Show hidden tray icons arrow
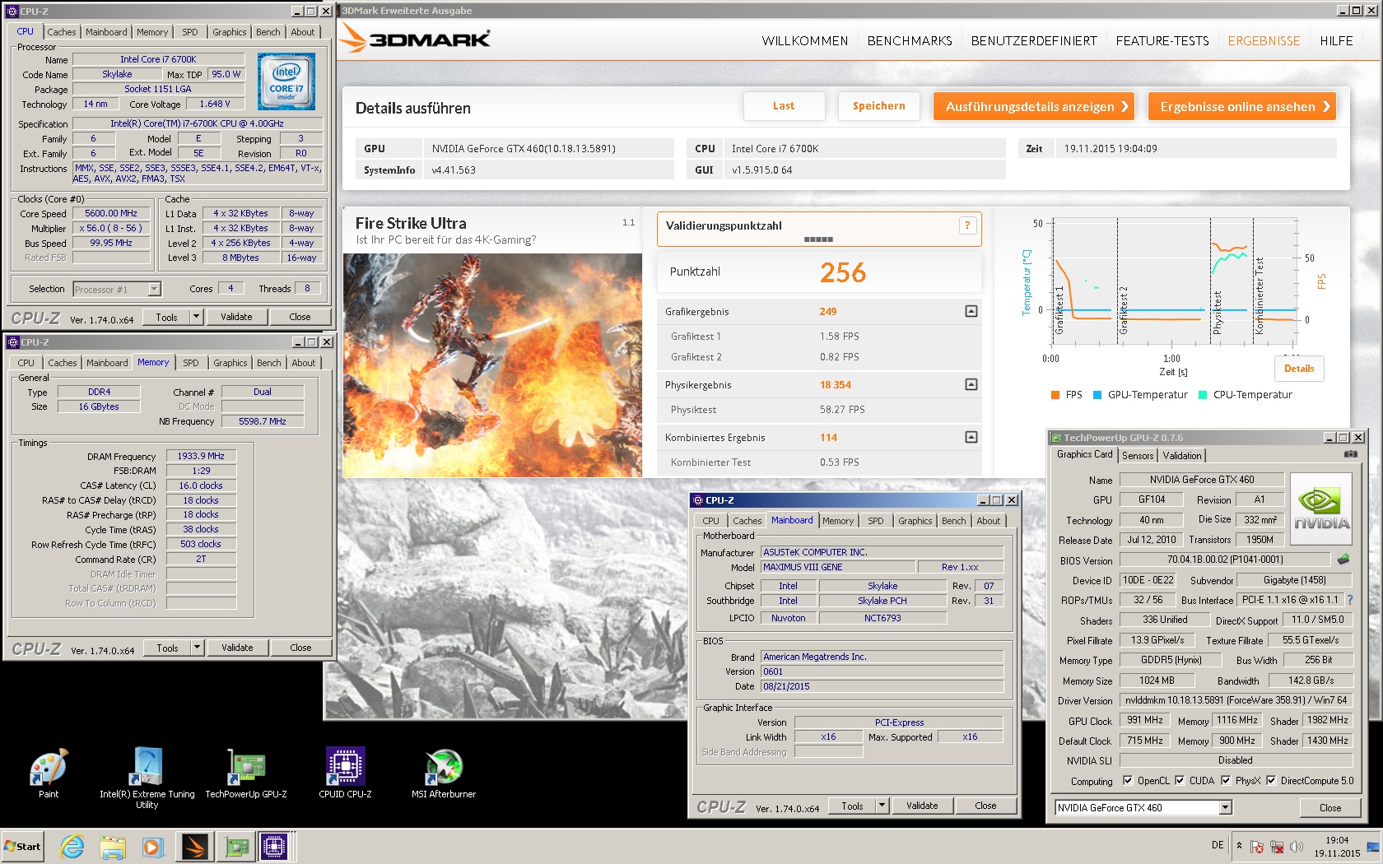The width and height of the screenshot is (1383, 864). coord(1239,845)
